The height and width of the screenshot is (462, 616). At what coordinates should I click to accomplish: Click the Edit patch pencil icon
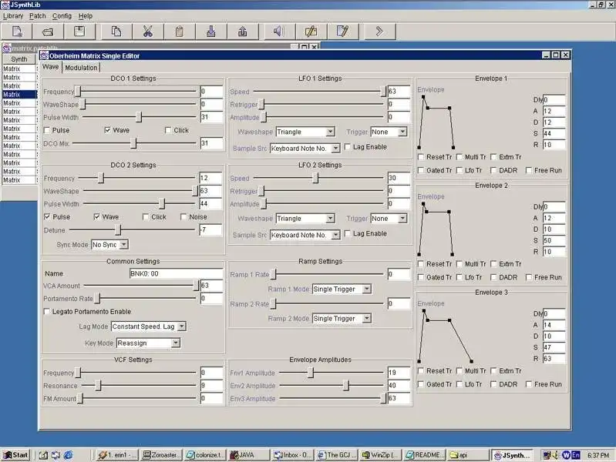tap(342, 32)
